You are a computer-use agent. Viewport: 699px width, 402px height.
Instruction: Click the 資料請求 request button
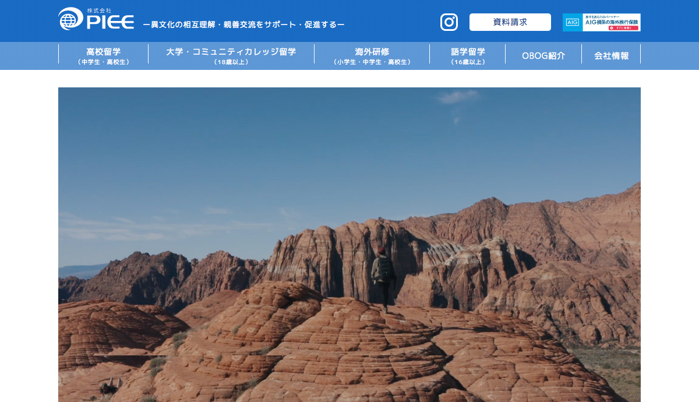tap(510, 22)
